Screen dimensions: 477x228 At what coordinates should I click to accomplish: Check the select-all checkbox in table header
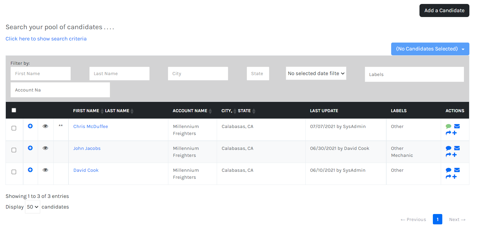click(x=14, y=110)
